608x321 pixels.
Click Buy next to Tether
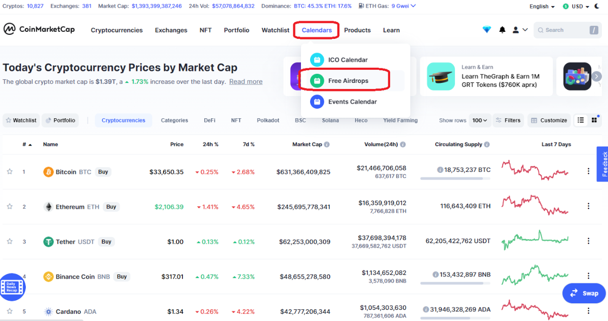(106, 242)
